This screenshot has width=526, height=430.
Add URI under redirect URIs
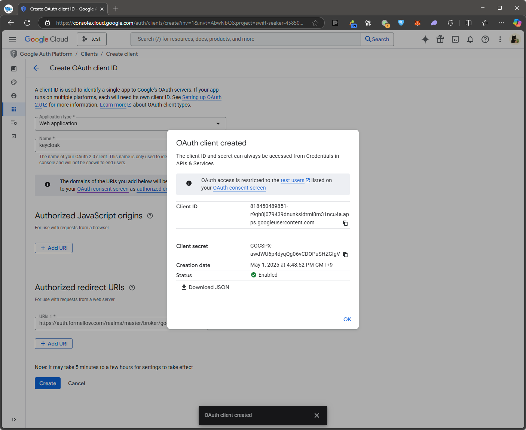point(53,344)
